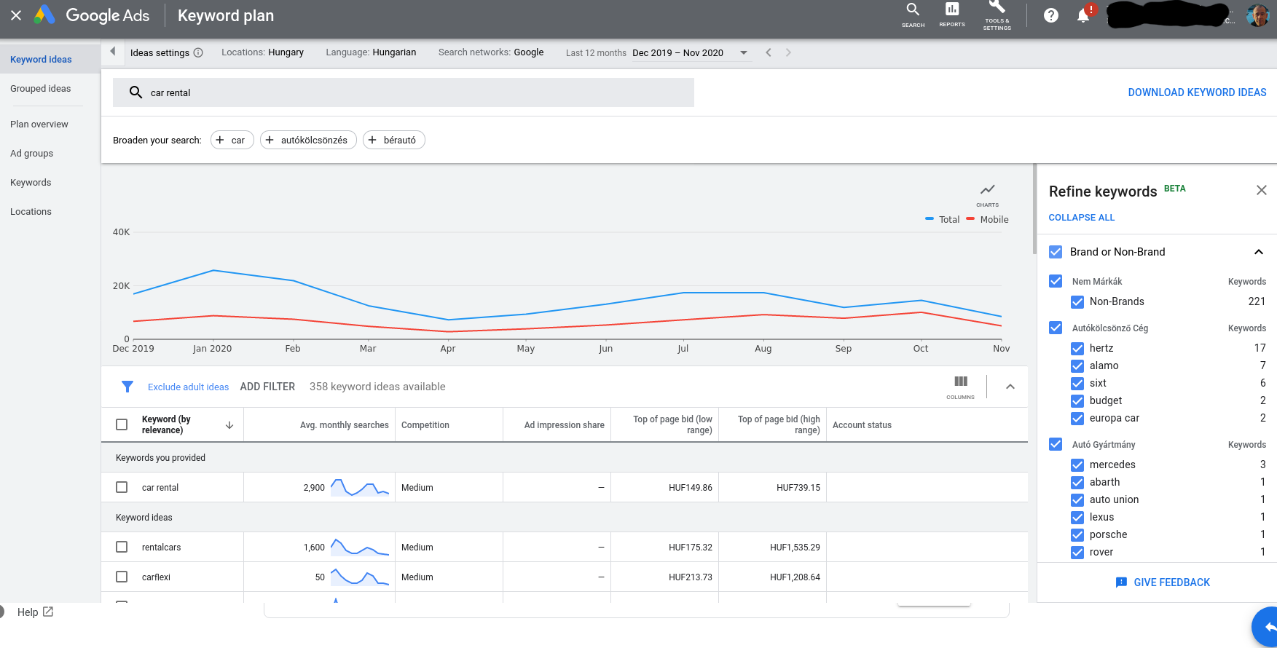Toggle the Total blue legend swatch

coord(930,219)
